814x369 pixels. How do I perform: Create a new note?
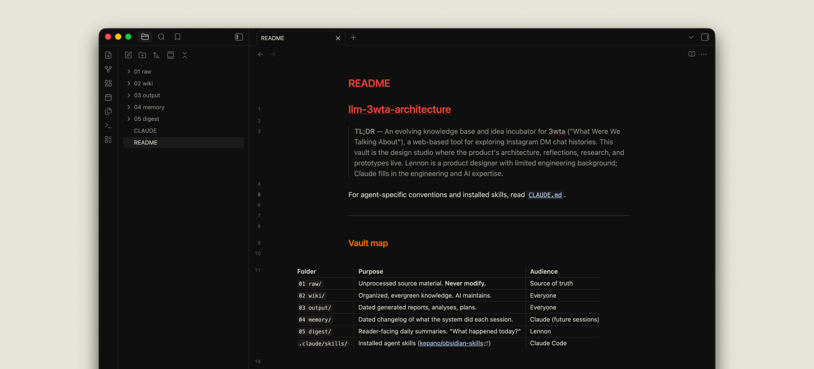pyautogui.click(x=128, y=55)
